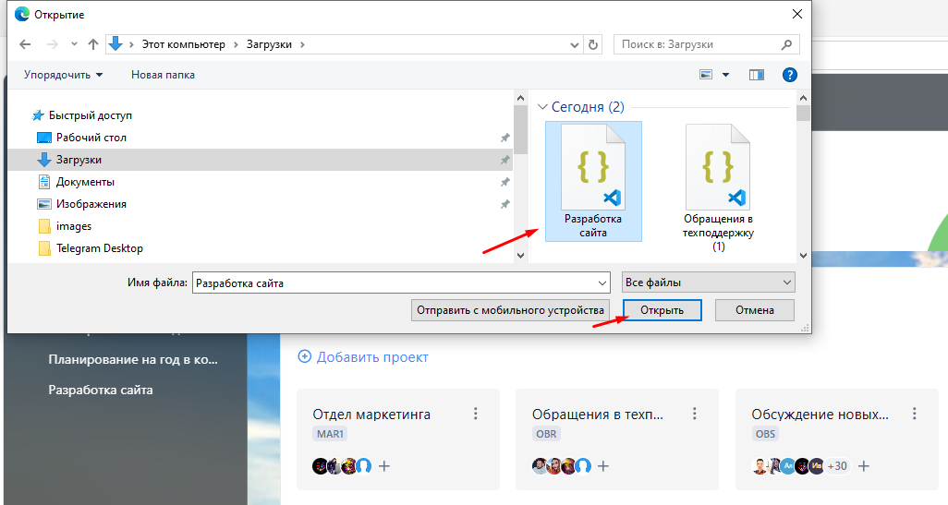Click the search magnifier in Поиск в: Загрузки

[x=786, y=44]
